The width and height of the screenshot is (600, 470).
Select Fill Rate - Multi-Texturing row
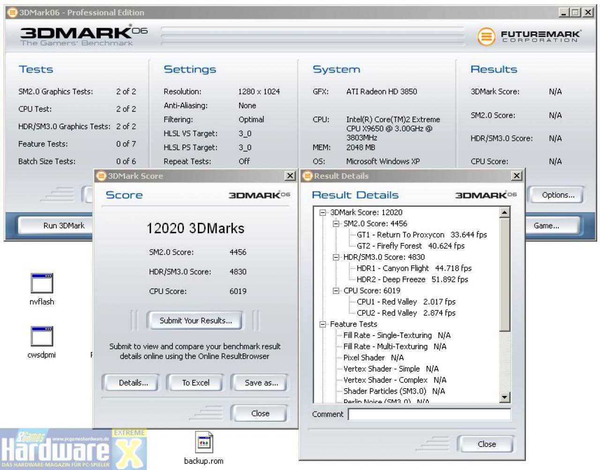click(395, 347)
